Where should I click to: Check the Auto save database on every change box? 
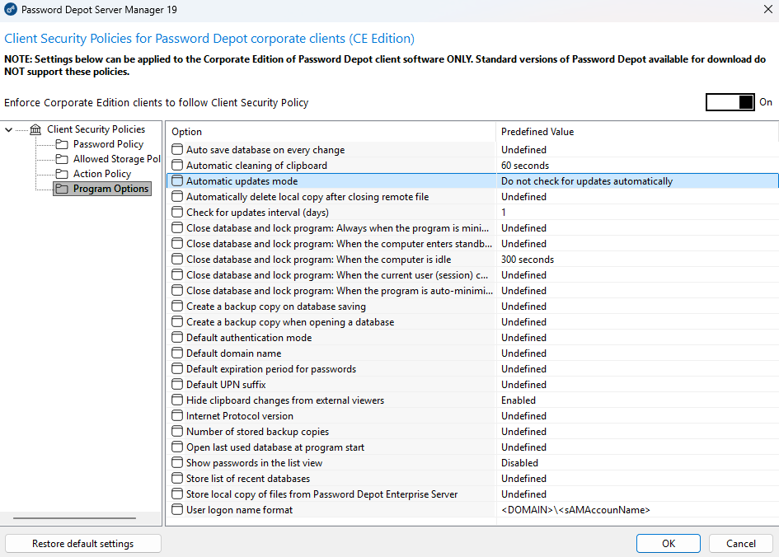pos(177,149)
